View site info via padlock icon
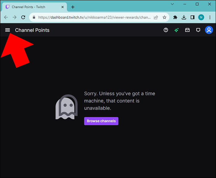Image resolution: width=216 pixels, height=178 pixels. tap(34, 17)
